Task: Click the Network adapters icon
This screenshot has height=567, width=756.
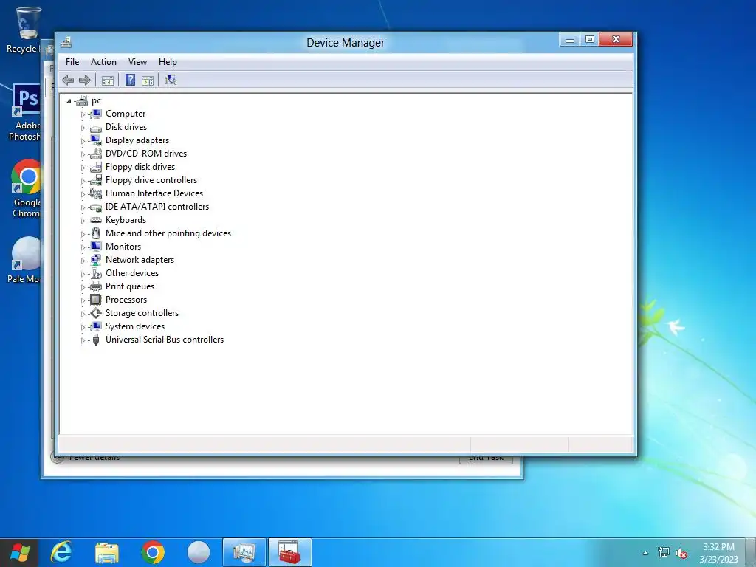Action: 96,260
